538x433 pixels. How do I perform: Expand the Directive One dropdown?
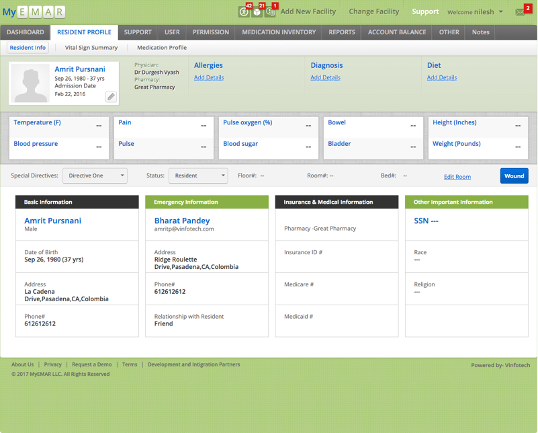click(95, 175)
